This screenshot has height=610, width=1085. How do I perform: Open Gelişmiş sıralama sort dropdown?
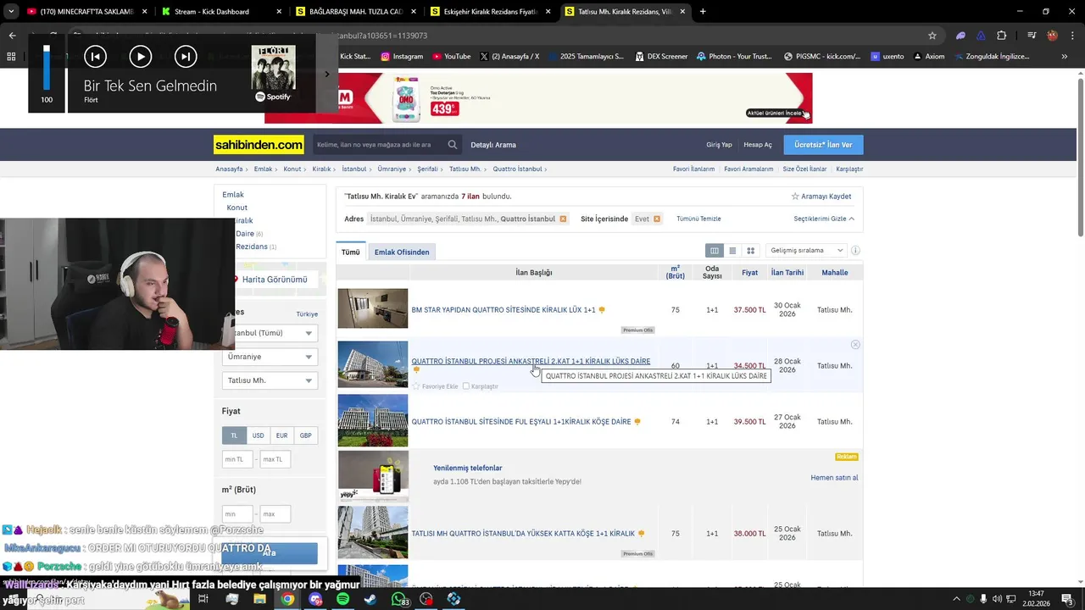point(807,251)
